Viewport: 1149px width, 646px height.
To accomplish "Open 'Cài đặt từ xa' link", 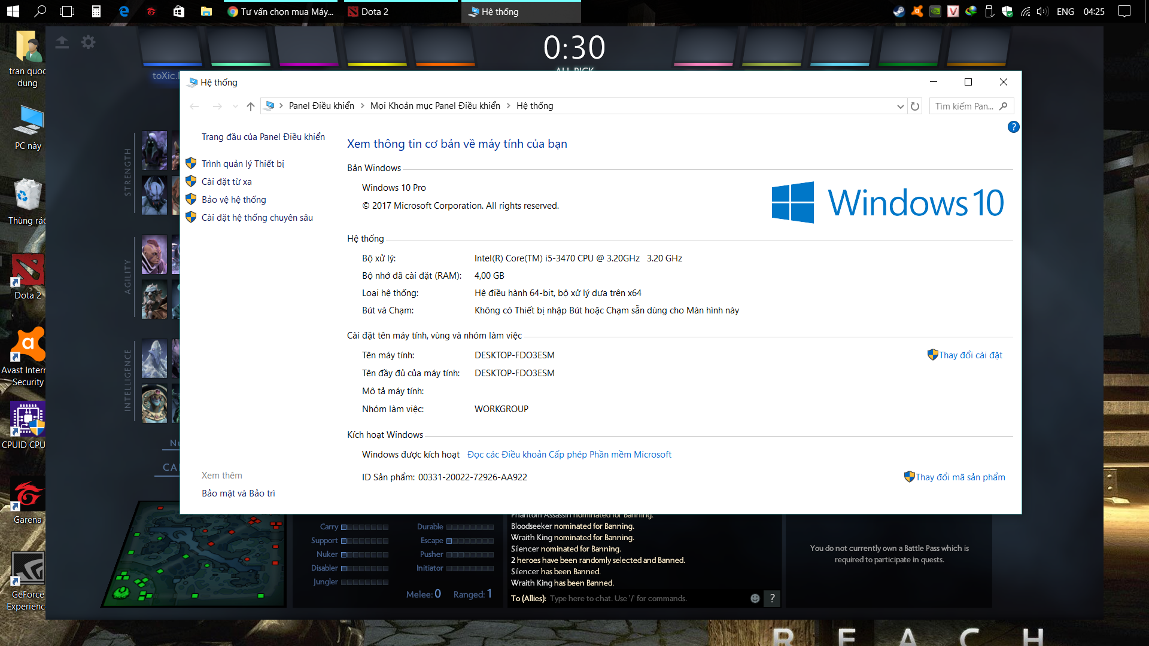I will pyautogui.click(x=226, y=182).
